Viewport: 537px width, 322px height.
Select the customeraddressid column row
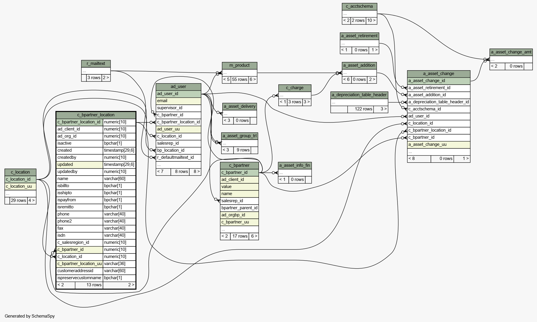96,271
